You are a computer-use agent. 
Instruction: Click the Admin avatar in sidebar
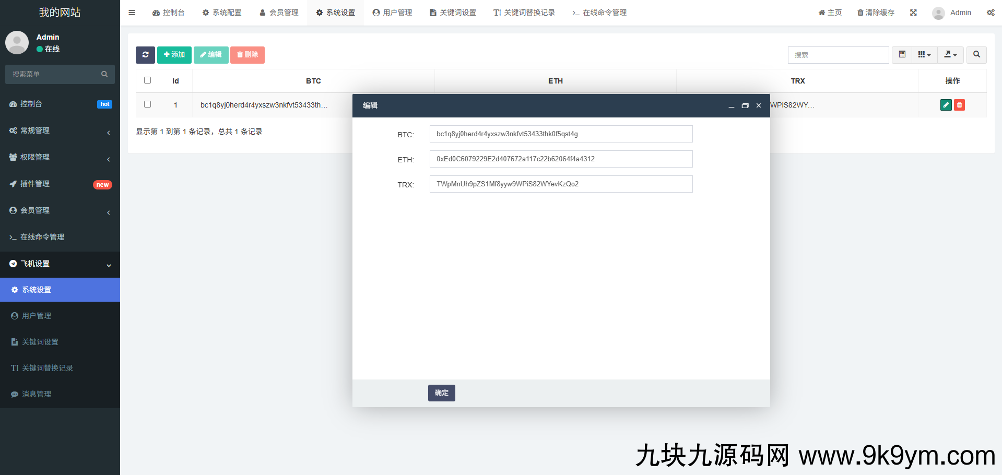17,43
